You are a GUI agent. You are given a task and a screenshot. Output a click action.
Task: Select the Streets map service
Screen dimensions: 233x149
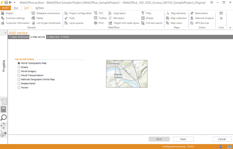coord(19,67)
